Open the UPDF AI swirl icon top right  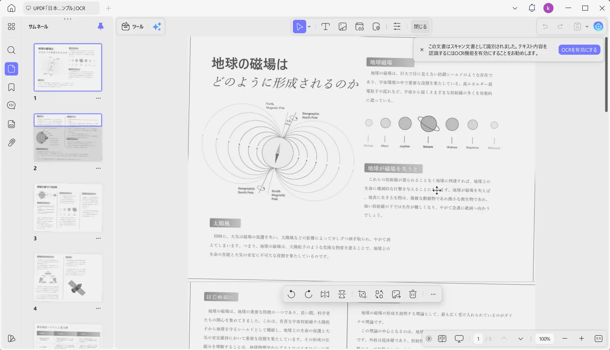tap(599, 27)
